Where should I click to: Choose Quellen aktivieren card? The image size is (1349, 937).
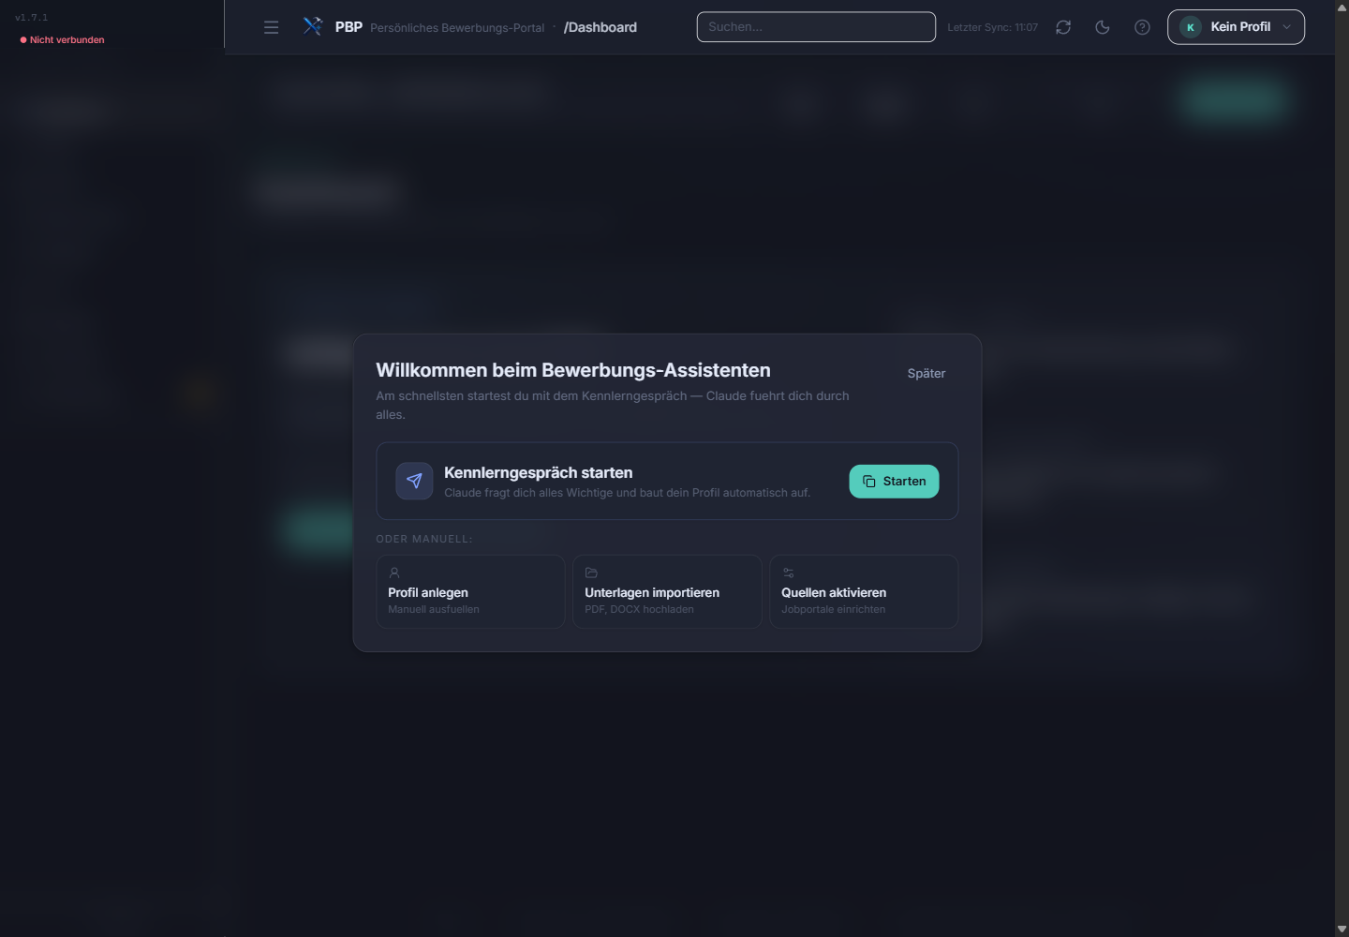[x=864, y=591]
